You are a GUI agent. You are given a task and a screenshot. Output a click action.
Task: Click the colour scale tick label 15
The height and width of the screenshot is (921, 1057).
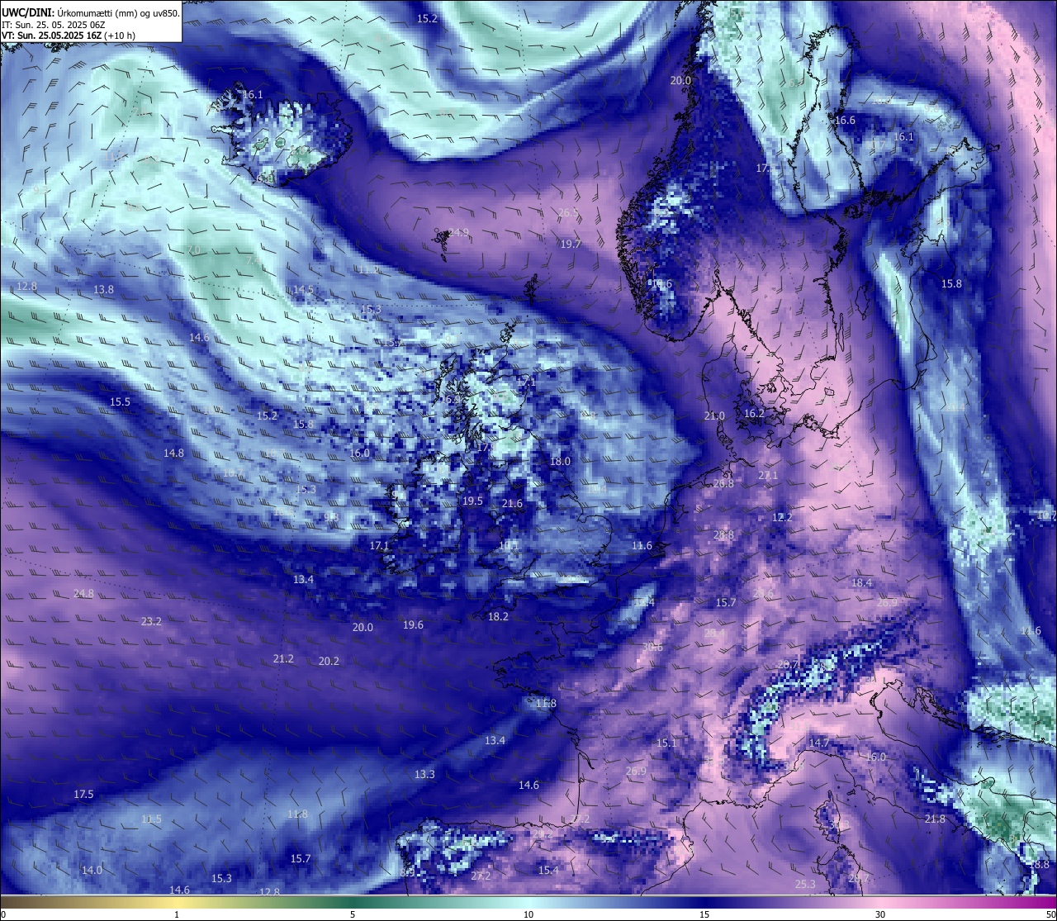[x=704, y=914]
